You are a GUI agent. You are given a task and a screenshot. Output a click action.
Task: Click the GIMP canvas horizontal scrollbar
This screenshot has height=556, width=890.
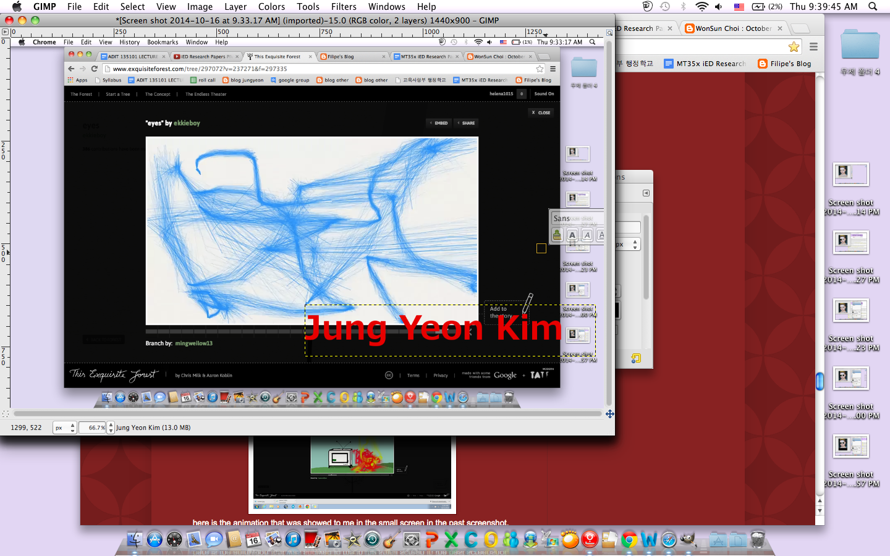[308, 414]
